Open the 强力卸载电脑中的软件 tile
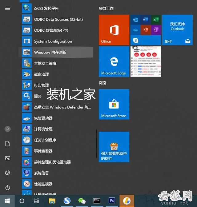Screen dimensions: 197x207 tap(114, 147)
